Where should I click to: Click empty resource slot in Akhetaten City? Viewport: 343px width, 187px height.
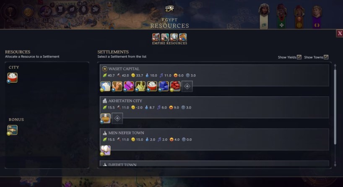[x=117, y=118]
